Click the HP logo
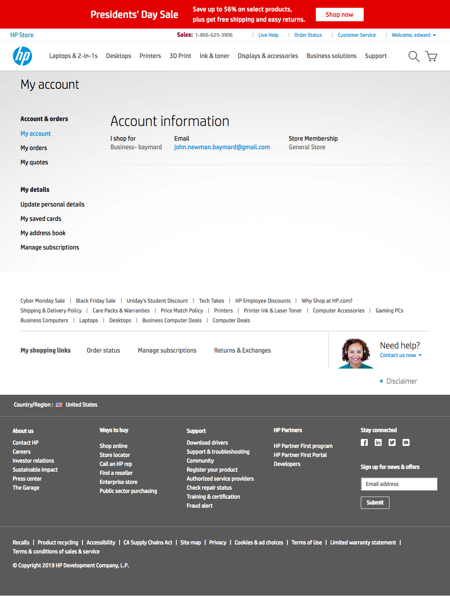 (x=23, y=56)
